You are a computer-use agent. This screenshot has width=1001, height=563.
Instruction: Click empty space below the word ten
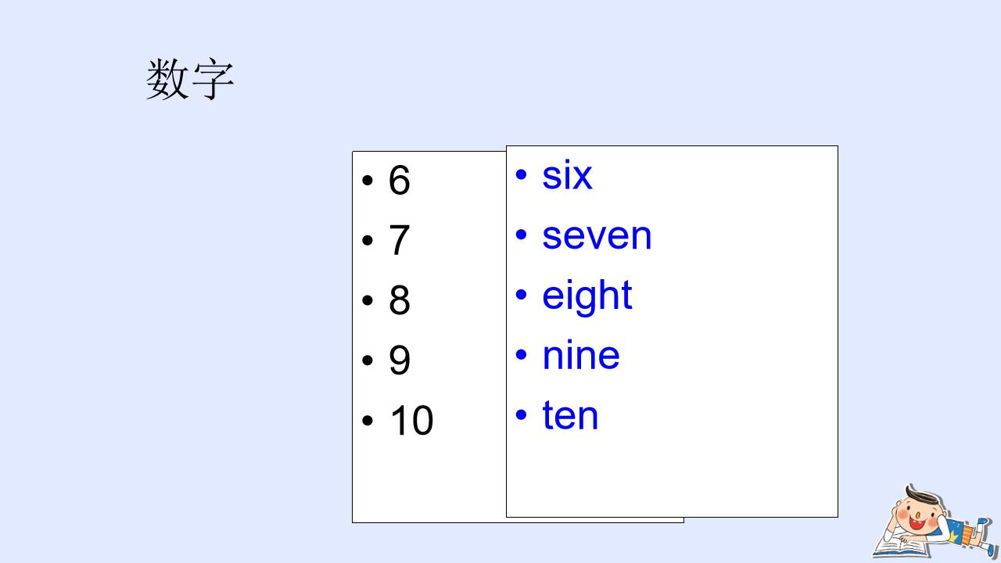click(673, 477)
